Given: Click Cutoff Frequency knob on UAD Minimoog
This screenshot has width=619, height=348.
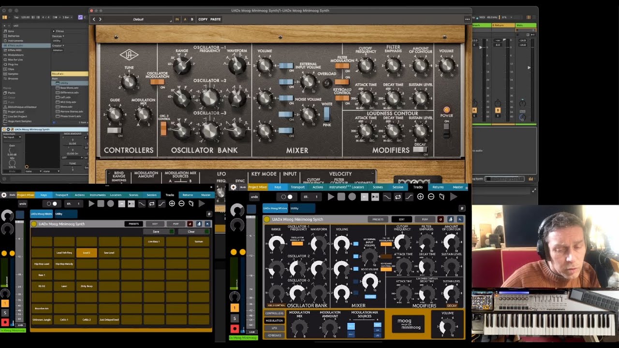Looking at the screenshot, I should tap(366, 66).
